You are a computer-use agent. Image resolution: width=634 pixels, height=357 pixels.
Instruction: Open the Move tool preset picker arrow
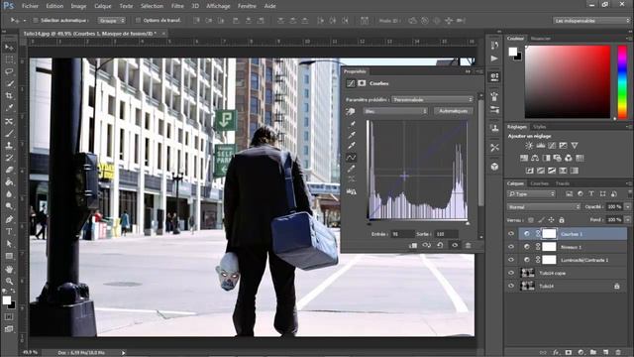(x=24, y=20)
